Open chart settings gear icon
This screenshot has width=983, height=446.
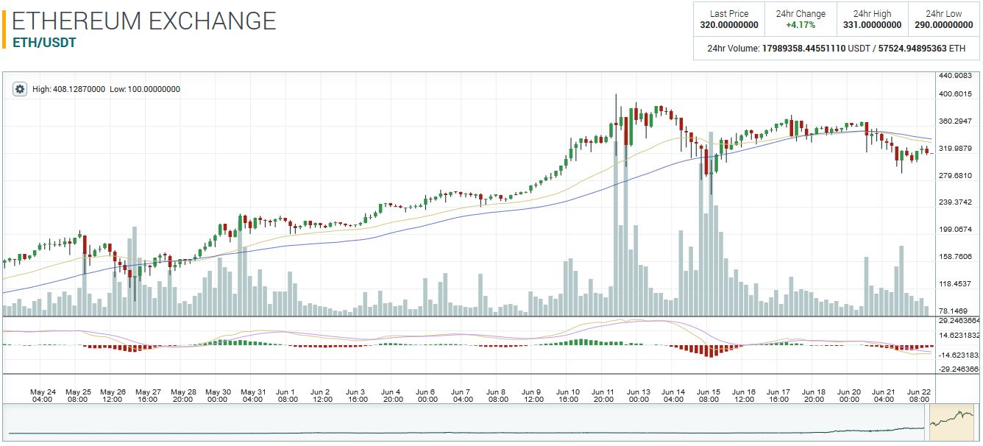tap(21, 89)
